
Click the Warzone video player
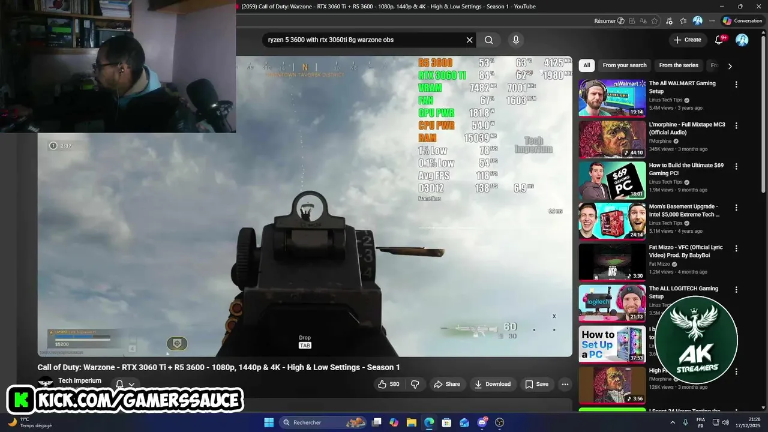(x=305, y=206)
